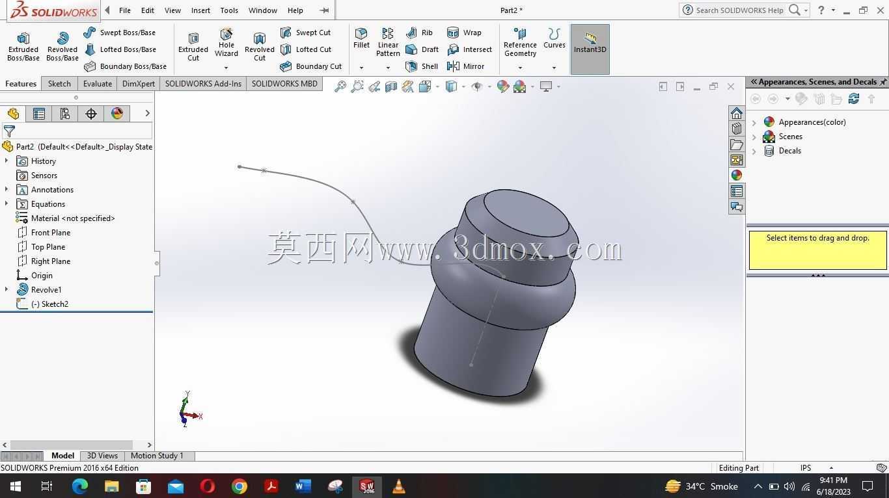The width and height of the screenshot is (889, 498).
Task: Open Hole Wizard tool
Action: coord(226,43)
